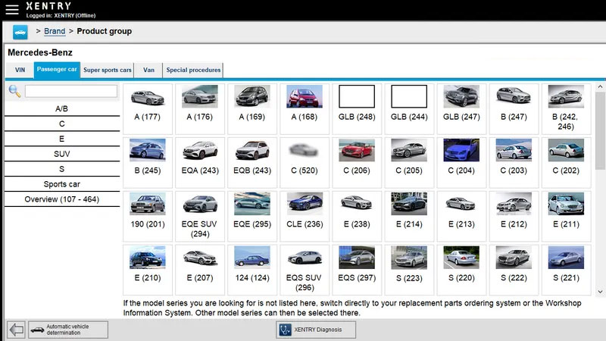Viewport: 606px width, 341px height.
Task: Choose the EQS SUV (296) model
Action: [304, 258]
